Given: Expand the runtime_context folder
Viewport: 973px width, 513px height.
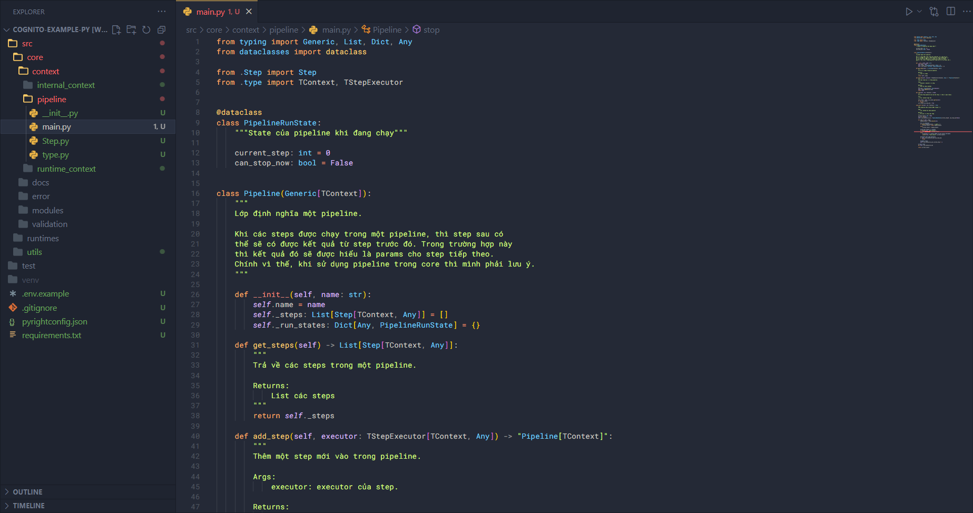Looking at the screenshot, I should coord(66,169).
